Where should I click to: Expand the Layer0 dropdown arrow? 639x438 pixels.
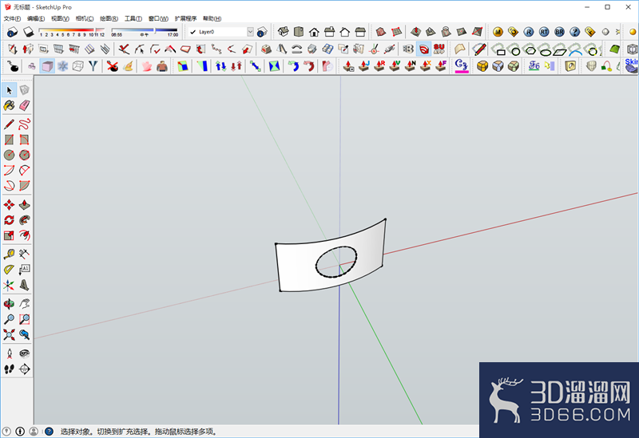point(250,32)
